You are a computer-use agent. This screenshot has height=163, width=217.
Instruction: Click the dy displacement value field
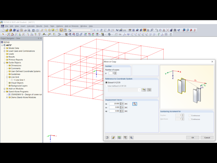click(x=114, y=108)
